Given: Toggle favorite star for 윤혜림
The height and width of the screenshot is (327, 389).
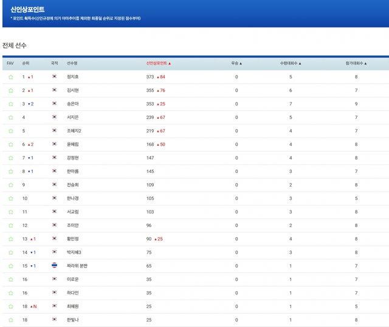Looking at the screenshot, I should (x=10, y=144).
